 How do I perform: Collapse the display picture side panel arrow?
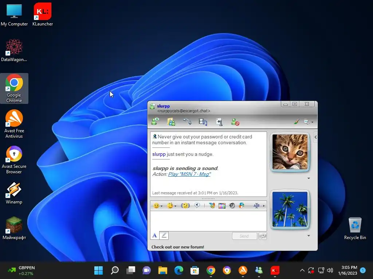pyautogui.click(x=315, y=137)
